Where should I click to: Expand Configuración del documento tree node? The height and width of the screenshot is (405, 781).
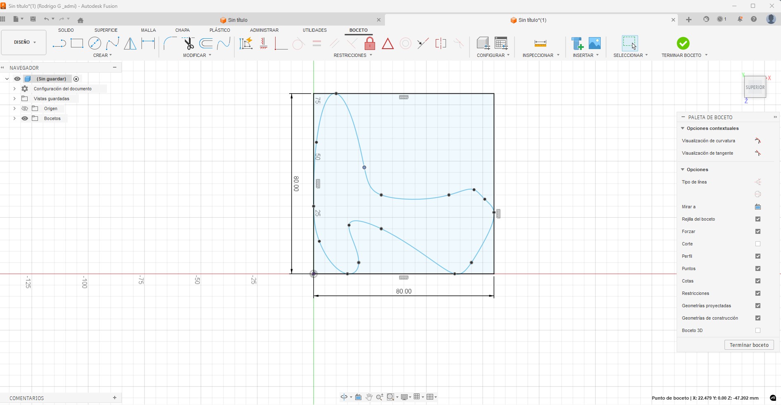coord(14,89)
